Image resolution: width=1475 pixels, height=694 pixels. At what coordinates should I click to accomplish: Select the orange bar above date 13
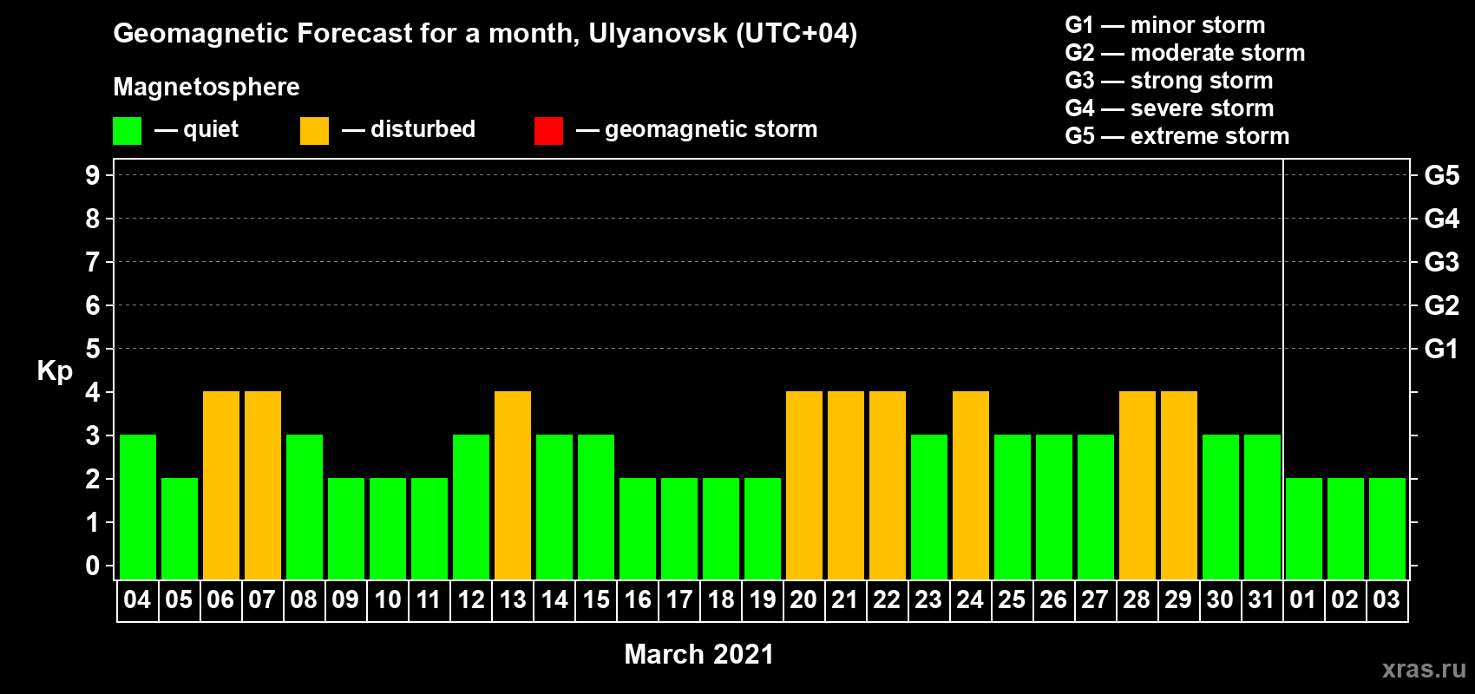[x=513, y=485]
